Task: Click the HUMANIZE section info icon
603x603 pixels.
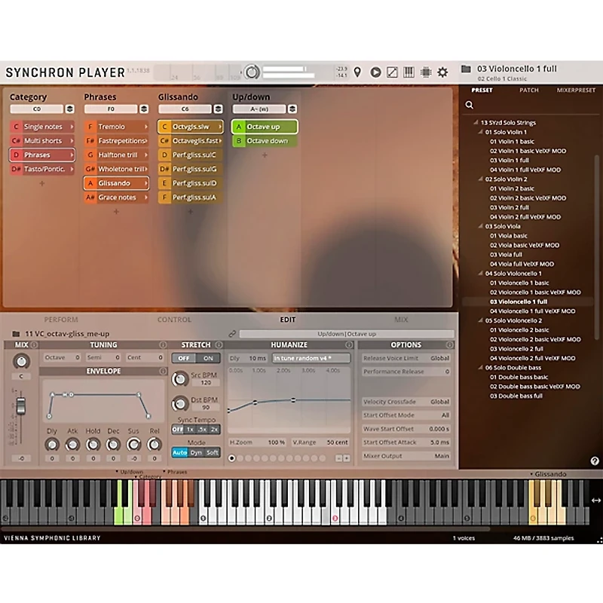Action: [349, 344]
